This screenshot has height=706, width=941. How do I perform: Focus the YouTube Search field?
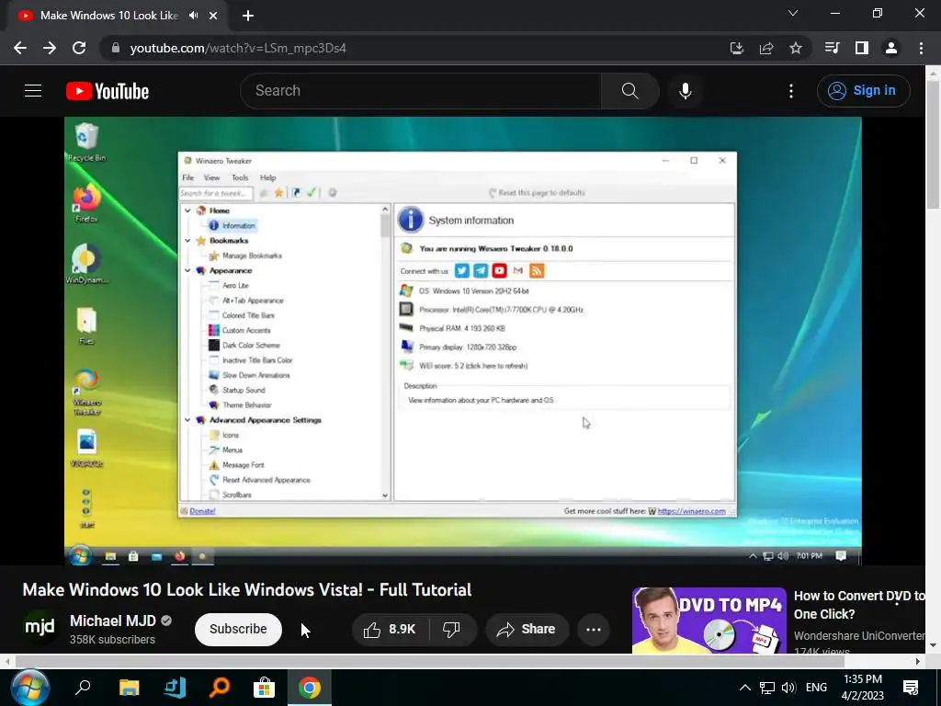[421, 91]
